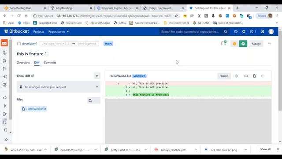Click the Create pull request sidebar icon

tap(5, 69)
